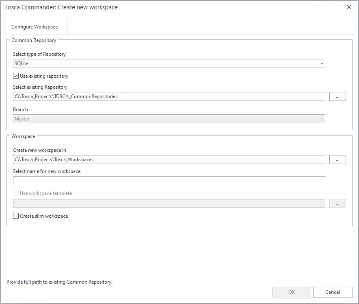The width and height of the screenshot is (359, 304).
Task: Select the Configure Workspace tab
Action: (35, 27)
